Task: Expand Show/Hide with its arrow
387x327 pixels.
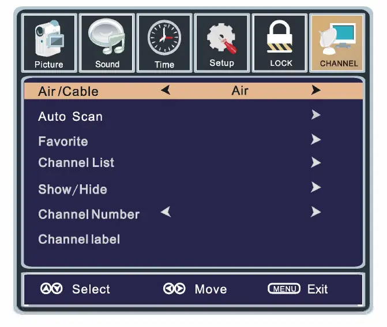Action: click(315, 187)
